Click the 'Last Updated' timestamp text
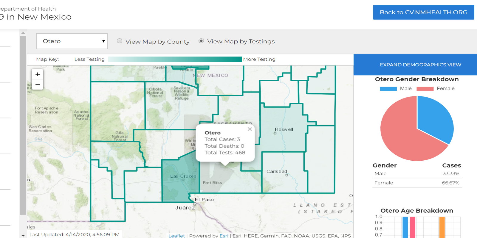 (75, 234)
